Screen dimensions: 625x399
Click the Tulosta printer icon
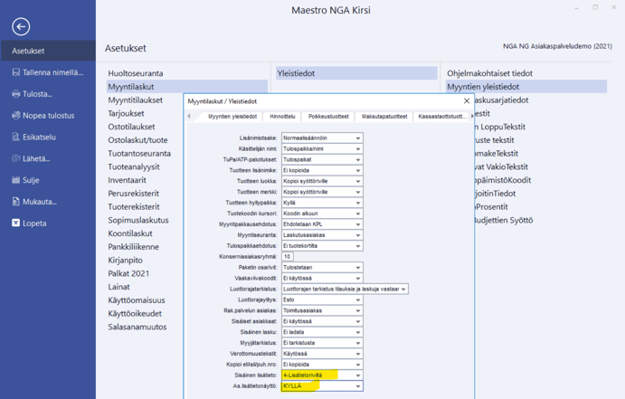(x=16, y=94)
